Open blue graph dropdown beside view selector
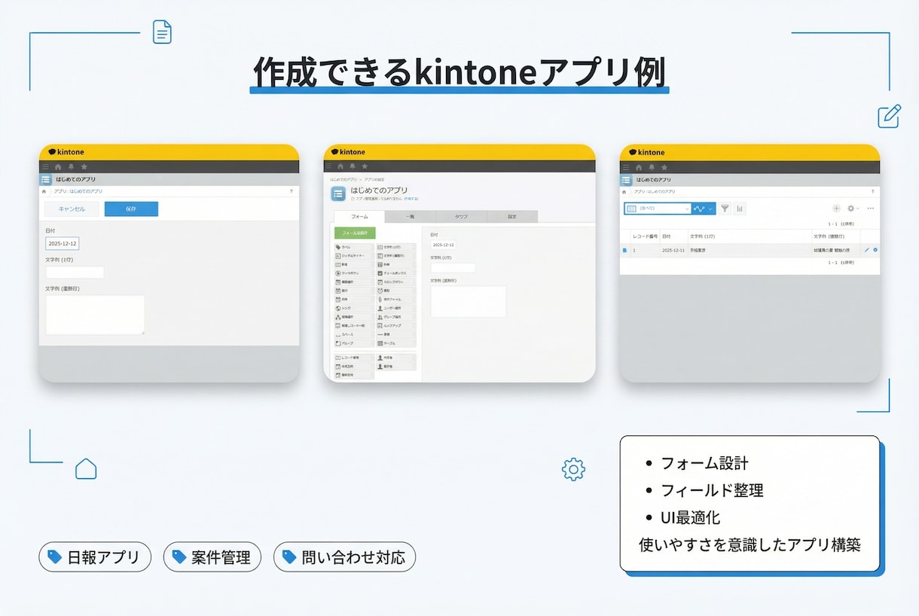This screenshot has height=616, width=919. (704, 209)
